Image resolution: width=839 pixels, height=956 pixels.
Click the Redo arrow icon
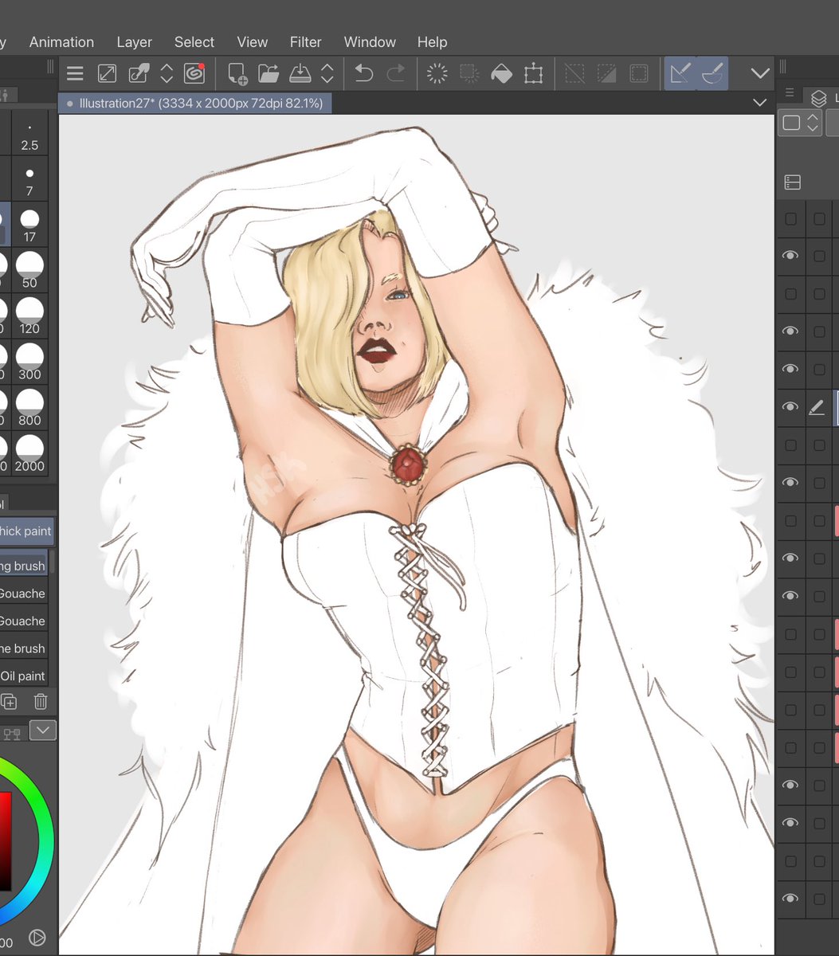tap(395, 74)
